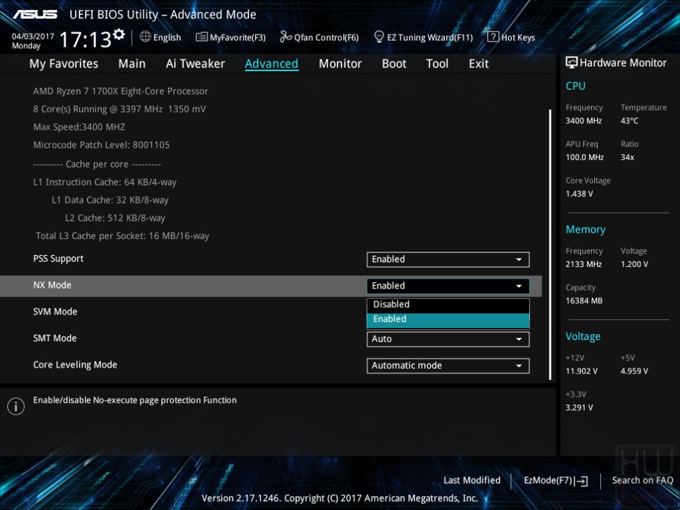
Task: Click the Core Leveling Mode dropdown arrow
Action: (519, 365)
